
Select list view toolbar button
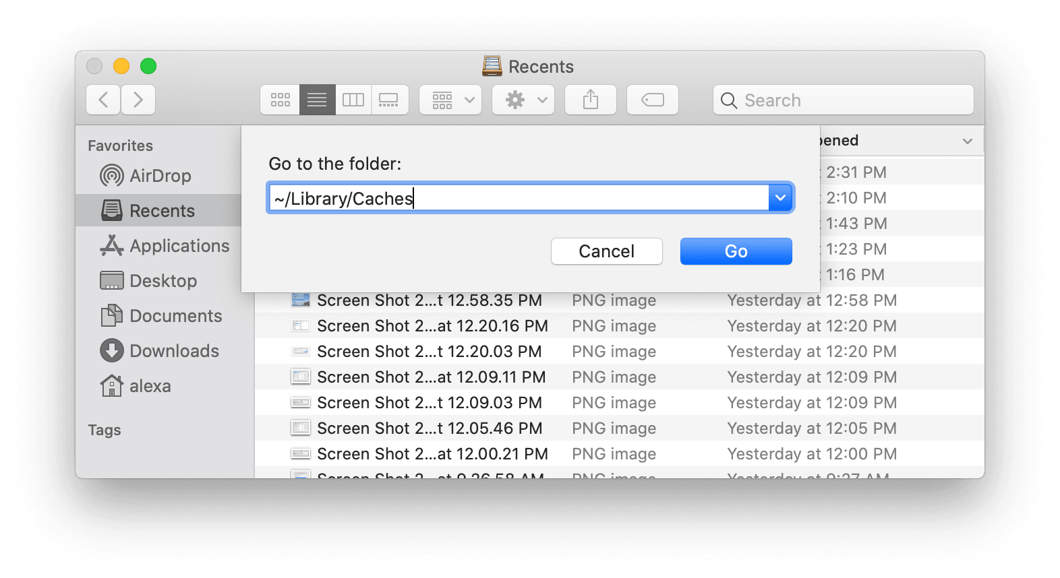(317, 100)
